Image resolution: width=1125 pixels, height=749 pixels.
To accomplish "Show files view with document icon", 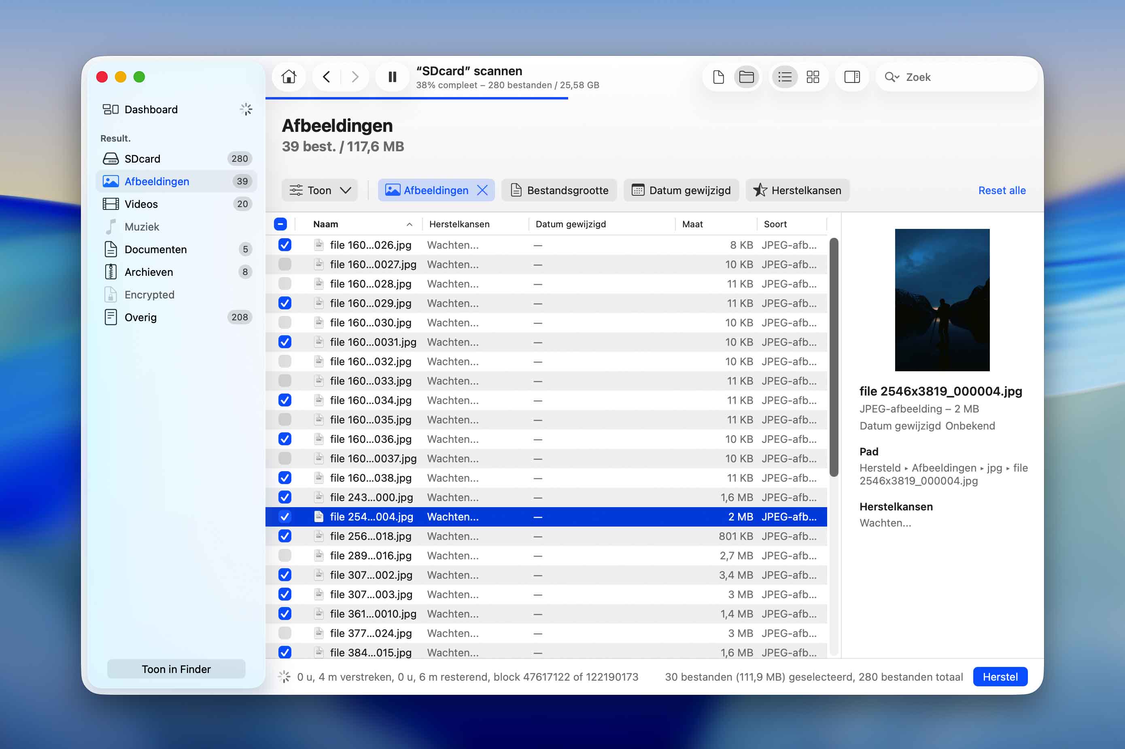I will (x=718, y=77).
